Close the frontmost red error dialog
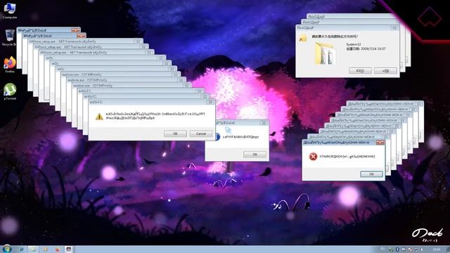The height and width of the screenshot is (253, 450). click(380, 143)
